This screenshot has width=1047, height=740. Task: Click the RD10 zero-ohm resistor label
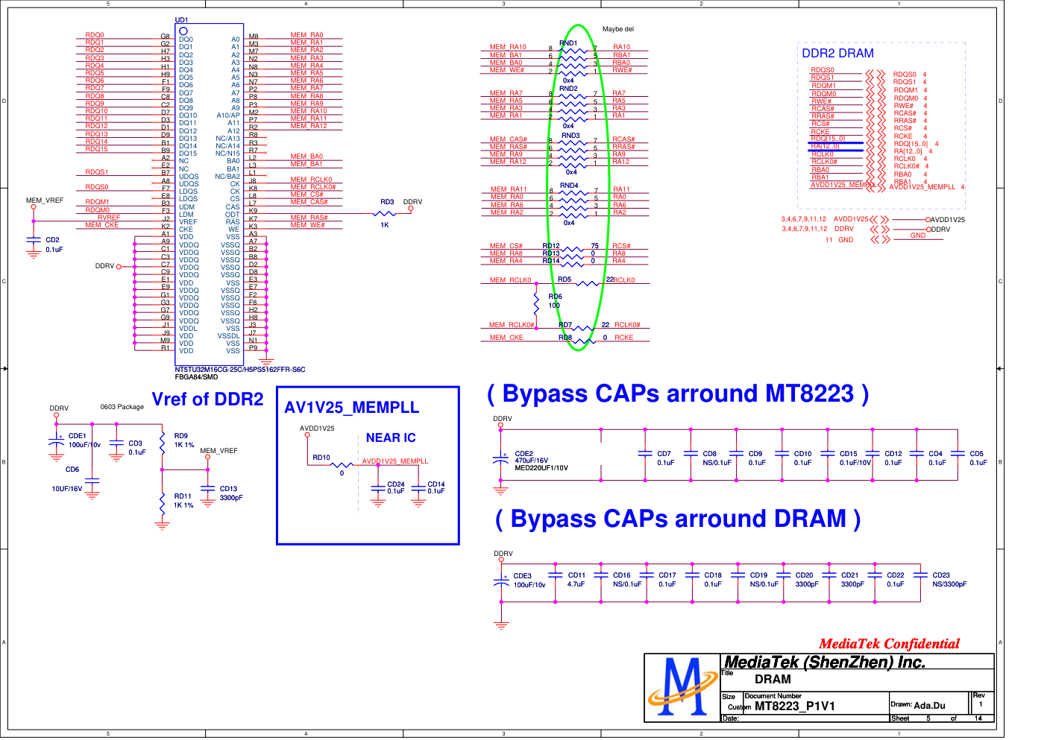(x=321, y=458)
